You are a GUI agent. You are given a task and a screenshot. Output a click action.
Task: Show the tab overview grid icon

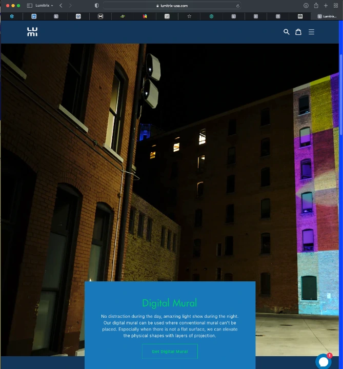click(336, 6)
